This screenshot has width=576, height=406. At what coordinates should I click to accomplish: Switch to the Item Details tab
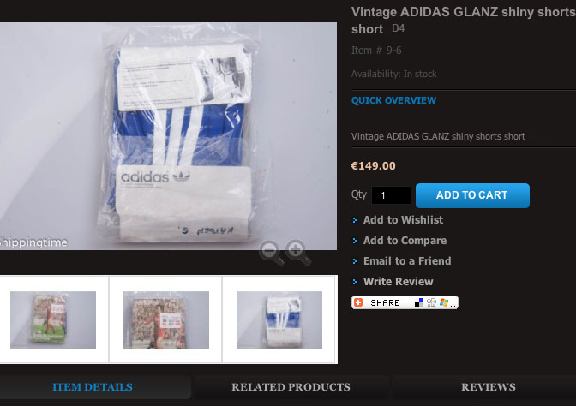coord(93,387)
